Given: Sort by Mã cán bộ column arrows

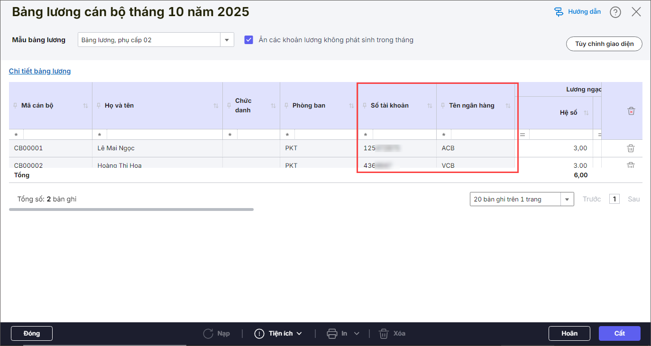Looking at the screenshot, I should (85, 106).
